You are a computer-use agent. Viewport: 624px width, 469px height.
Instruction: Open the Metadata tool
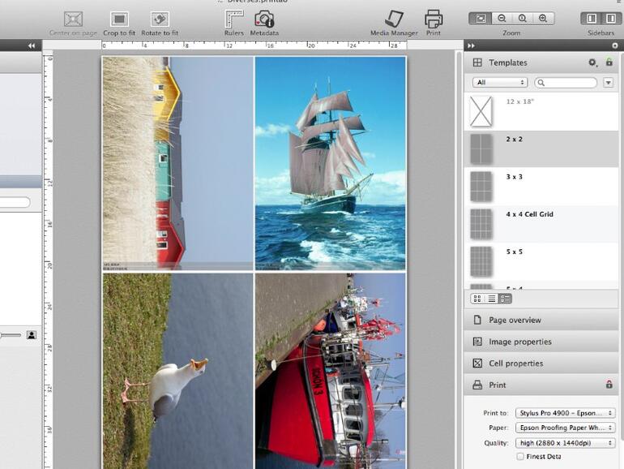tap(264, 19)
